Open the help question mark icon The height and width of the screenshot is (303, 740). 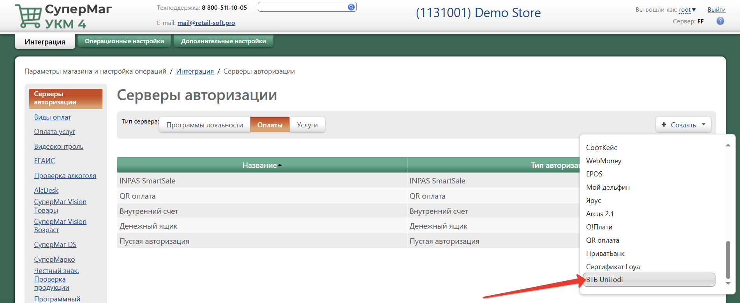(x=720, y=21)
